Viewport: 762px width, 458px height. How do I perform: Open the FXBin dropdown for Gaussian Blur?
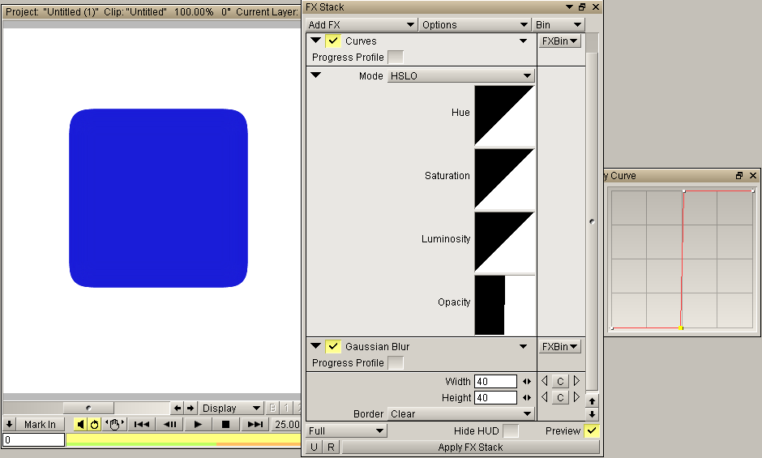(x=560, y=347)
